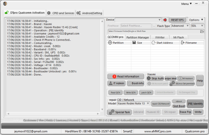Screen dimensions: 209x135
Task: Click the log panel scroll up arrow
Action: click(x=102, y=21)
